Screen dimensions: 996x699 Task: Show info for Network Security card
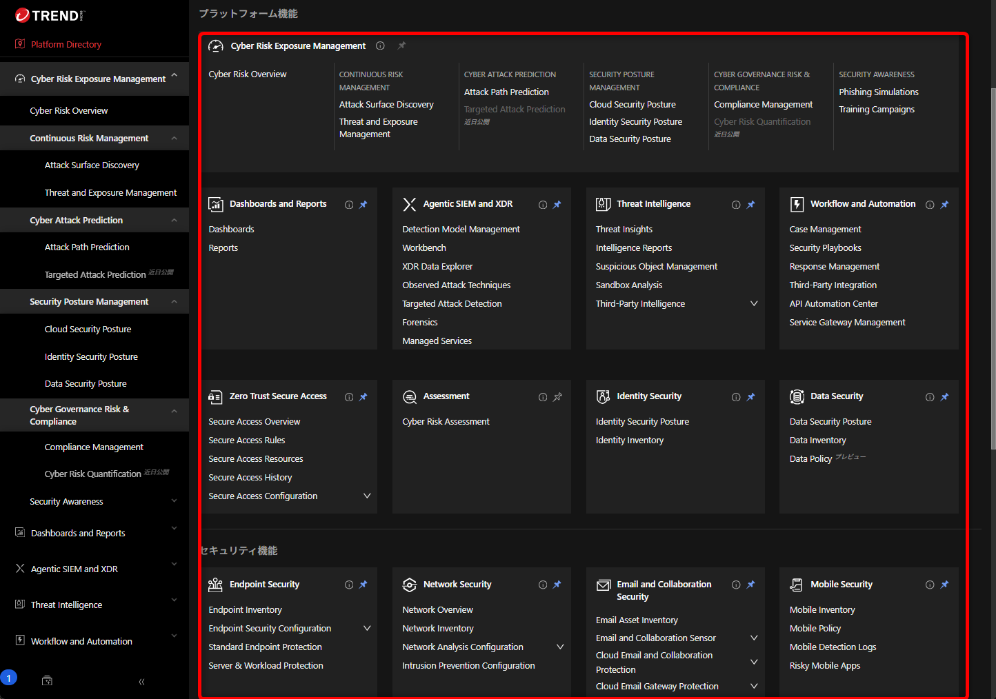coord(543,585)
